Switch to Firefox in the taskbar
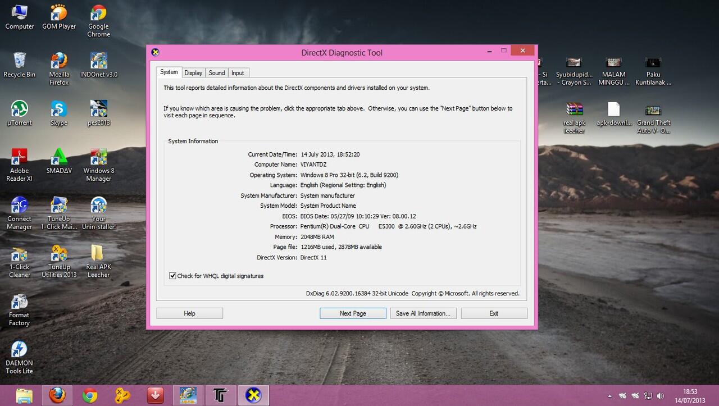The image size is (719, 406). [57, 396]
